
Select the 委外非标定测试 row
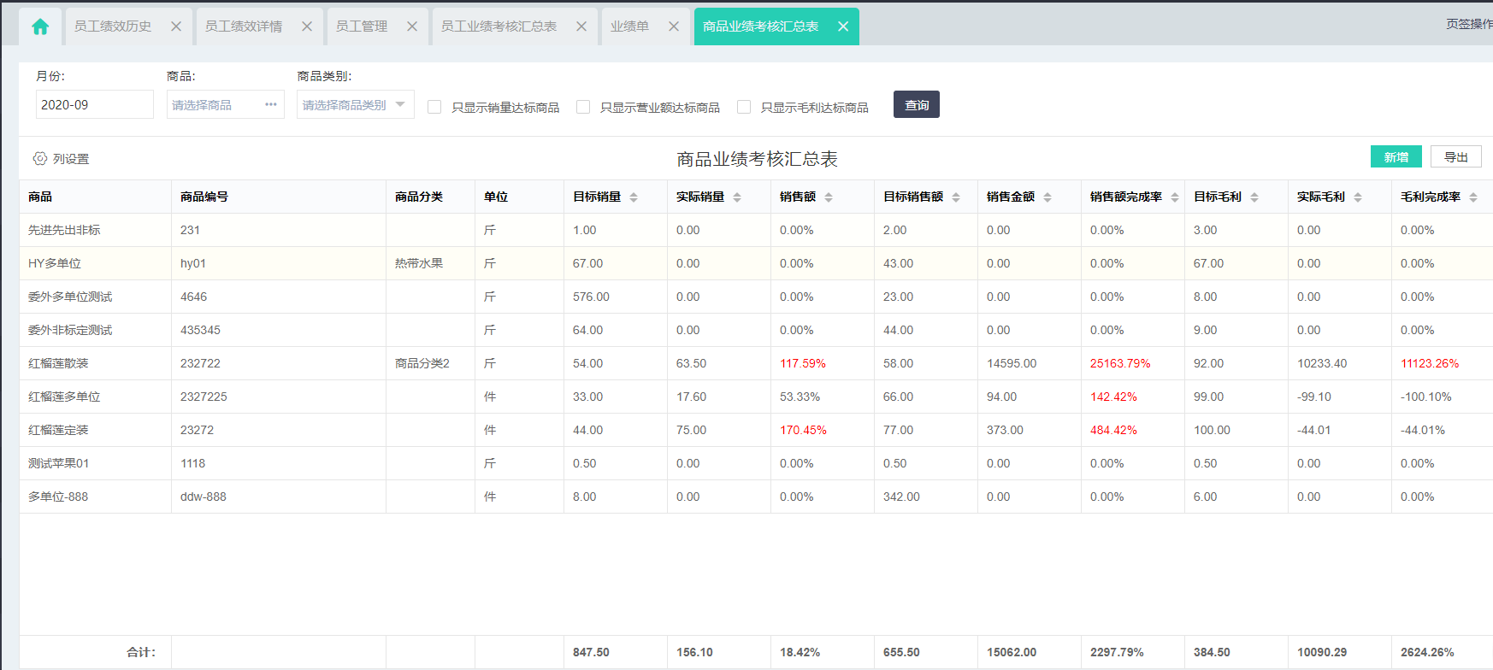(x=756, y=330)
